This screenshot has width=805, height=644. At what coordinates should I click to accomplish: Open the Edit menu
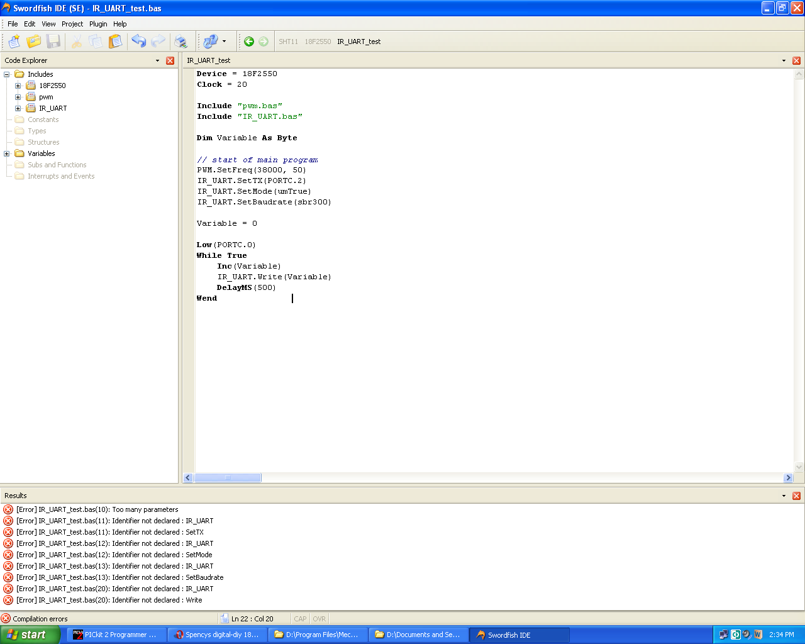[x=30, y=24]
